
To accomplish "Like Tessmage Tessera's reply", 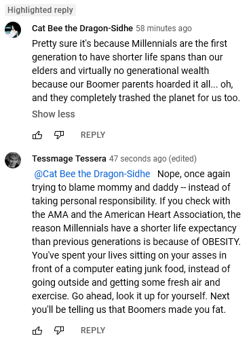I will coord(37,331).
